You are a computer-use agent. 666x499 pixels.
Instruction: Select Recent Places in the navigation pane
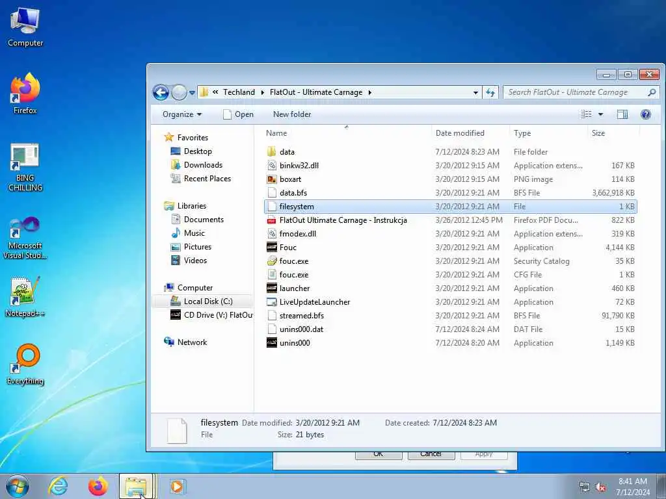tap(207, 179)
